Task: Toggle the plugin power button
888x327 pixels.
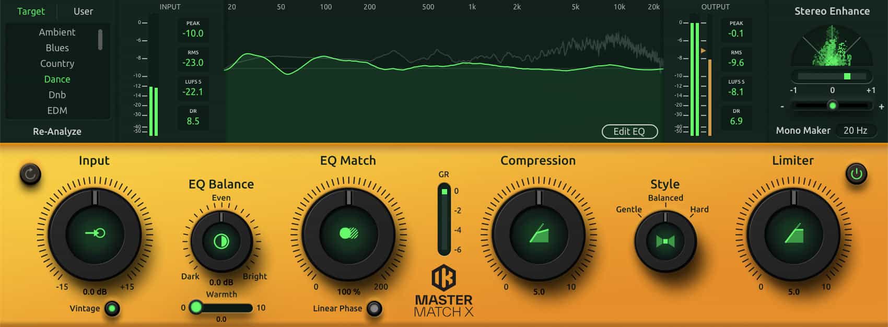Action: click(x=856, y=174)
